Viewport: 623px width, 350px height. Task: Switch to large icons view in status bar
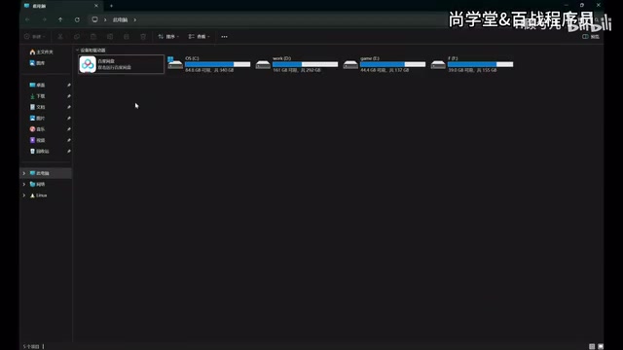tap(601, 346)
